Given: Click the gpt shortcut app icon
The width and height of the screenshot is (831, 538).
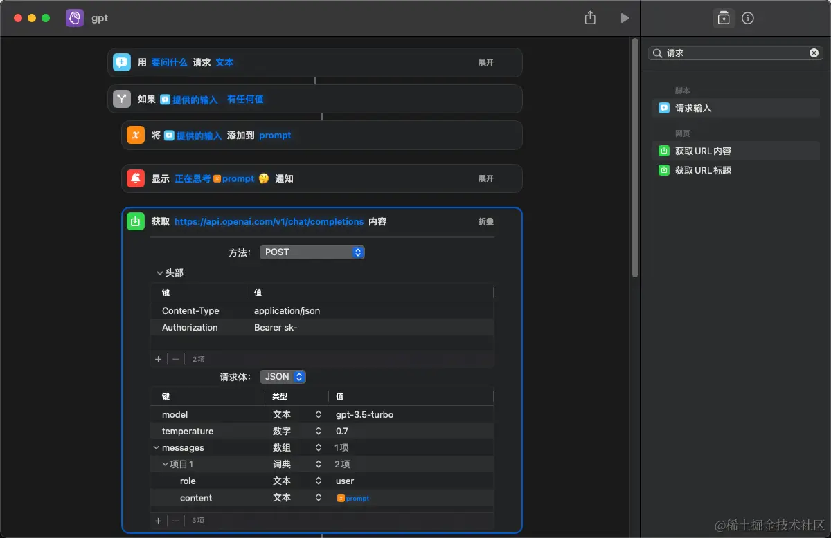Looking at the screenshot, I should pos(75,18).
